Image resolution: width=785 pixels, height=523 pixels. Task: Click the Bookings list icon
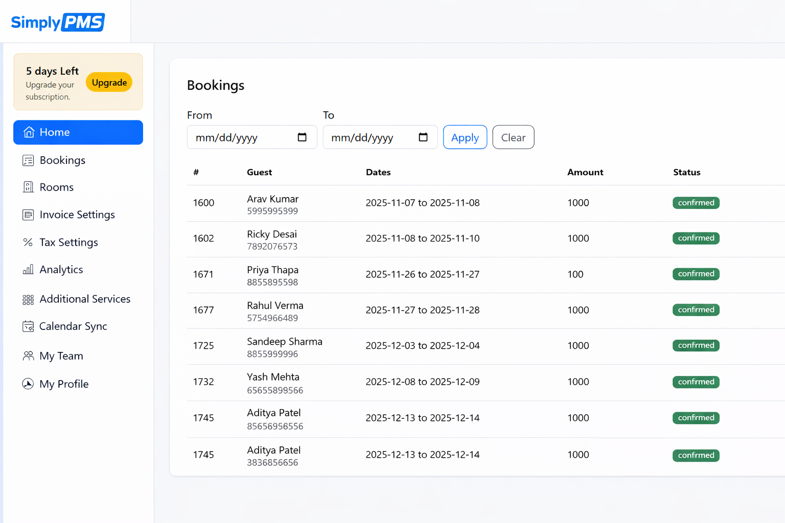[x=28, y=160]
